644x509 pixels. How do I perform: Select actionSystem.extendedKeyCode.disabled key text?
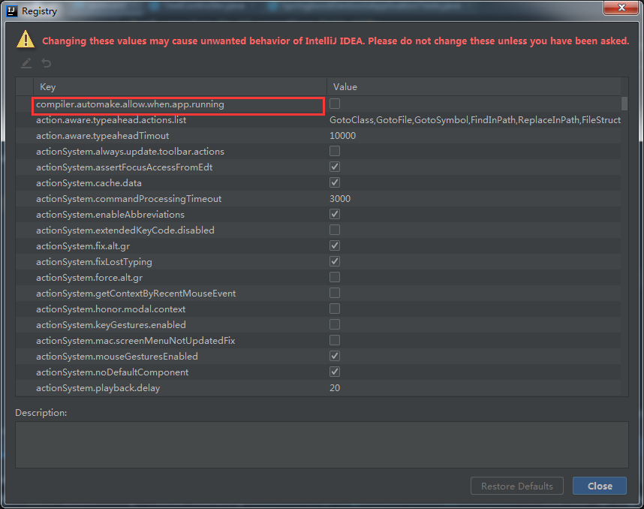coord(125,230)
